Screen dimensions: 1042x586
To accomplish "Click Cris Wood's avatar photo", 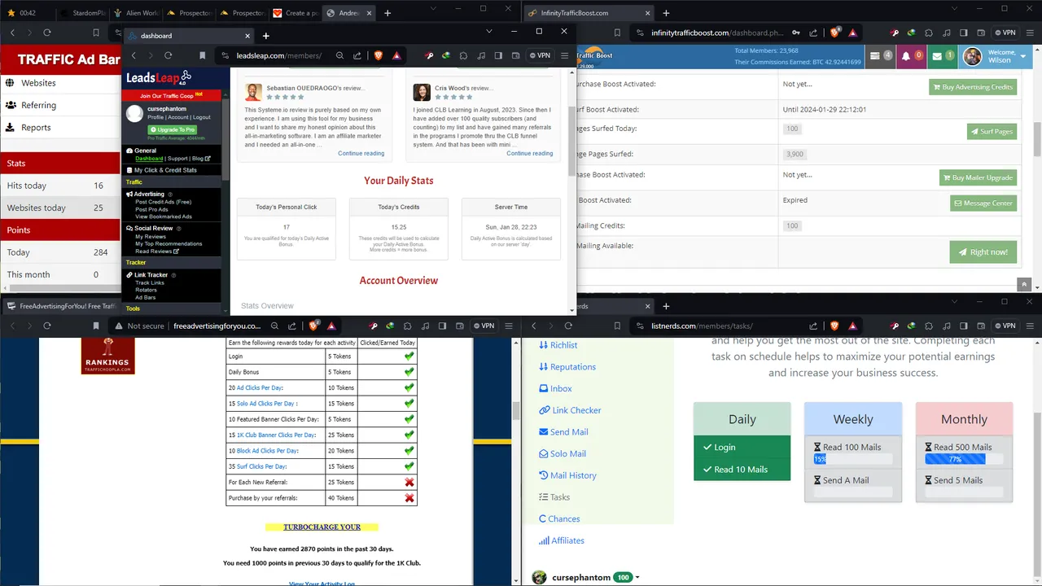I will click(422, 92).
